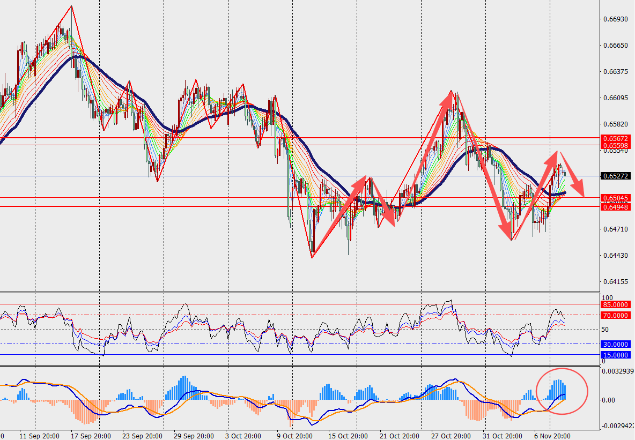635x440 pixels.
Task: Select the 30.0000 blue oscillator level label
Action: tap(615, 345)
